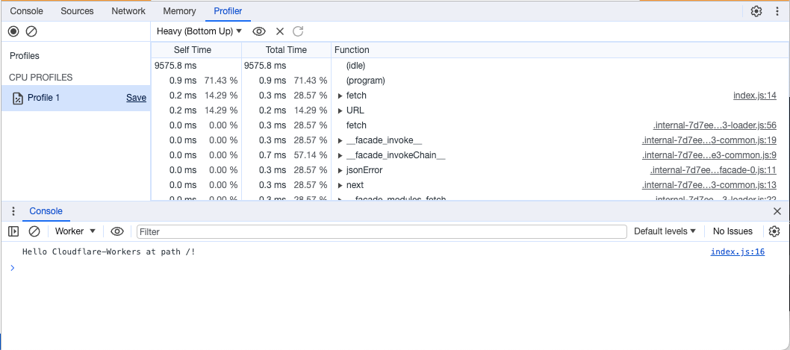
Task: Click the focus selected function eye icon
Action: click(259, 31)
